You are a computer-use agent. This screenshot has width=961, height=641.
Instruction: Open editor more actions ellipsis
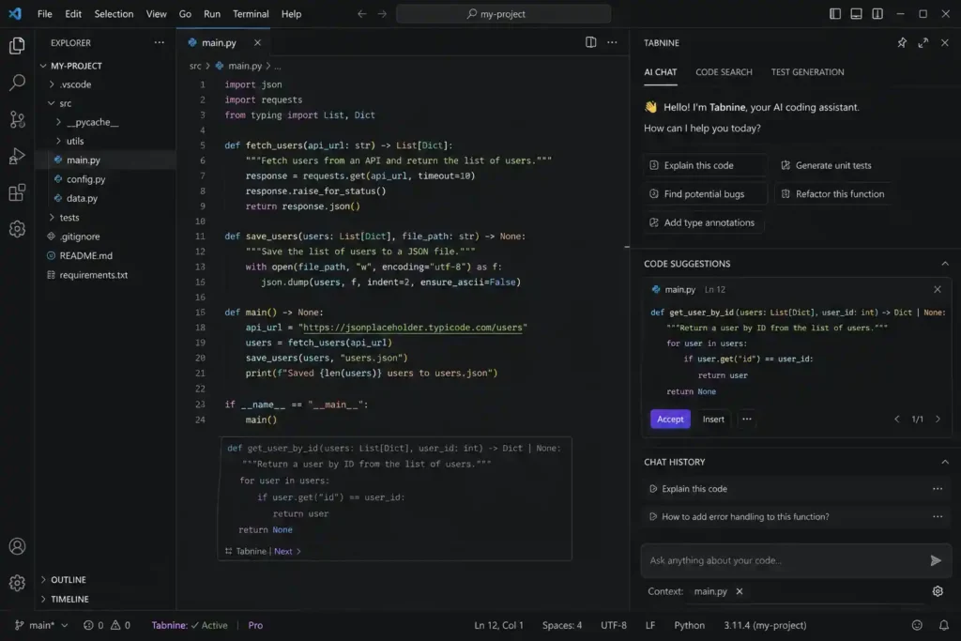[x=612, y=42]
